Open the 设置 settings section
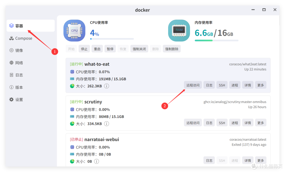The width and height of the screenshot is (285, 172). point(31,99)
